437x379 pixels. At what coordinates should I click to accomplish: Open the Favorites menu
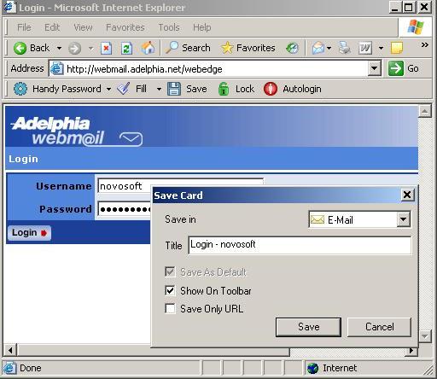click(125, 27)
